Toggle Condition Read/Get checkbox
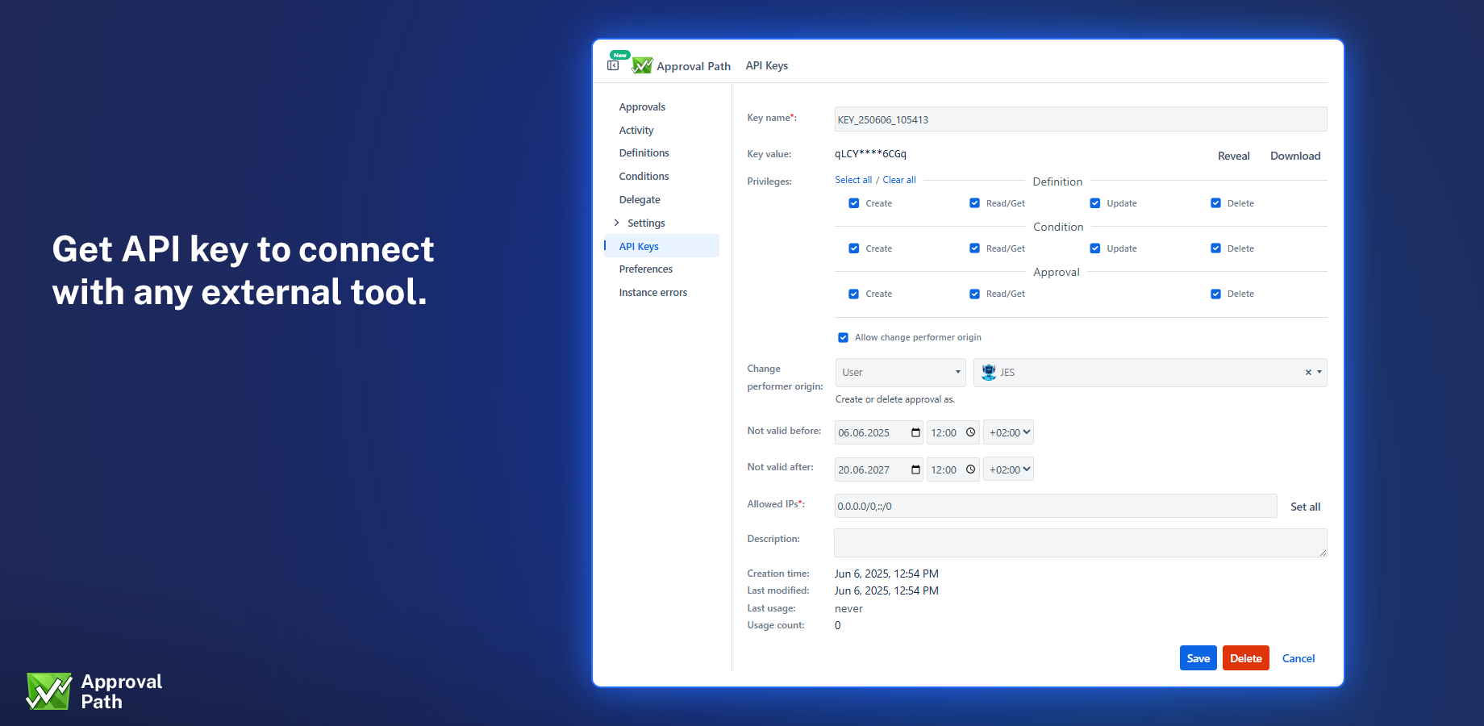The width and height of the screenshot is (1484, 726). click(974, 248)
